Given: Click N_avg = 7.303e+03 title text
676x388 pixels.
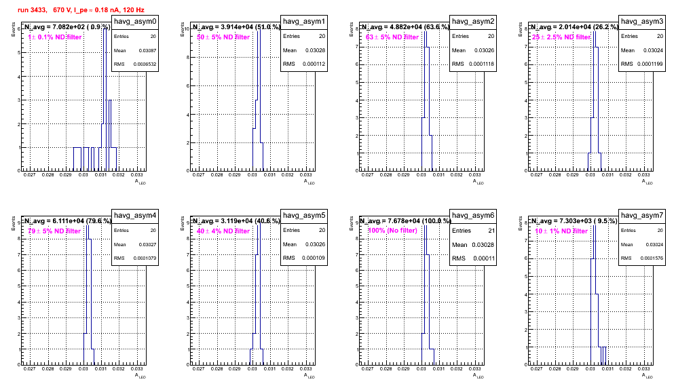Looking at the screenshot, I should tap(574, 220).
